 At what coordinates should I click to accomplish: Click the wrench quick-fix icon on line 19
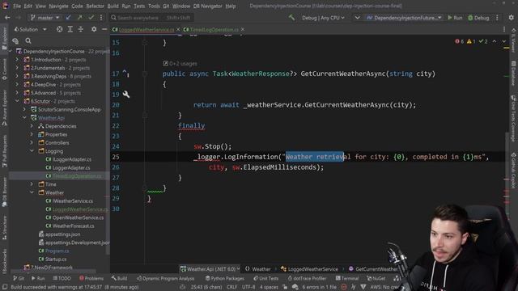pos(126,95)
